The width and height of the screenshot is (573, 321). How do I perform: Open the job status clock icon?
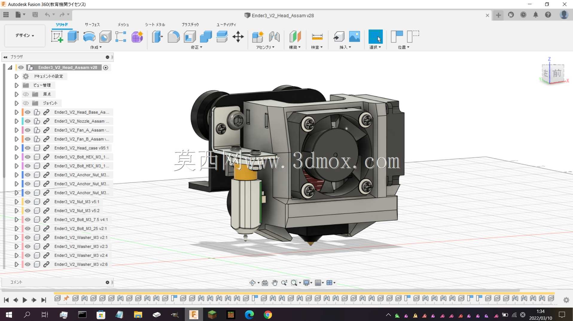523,15
